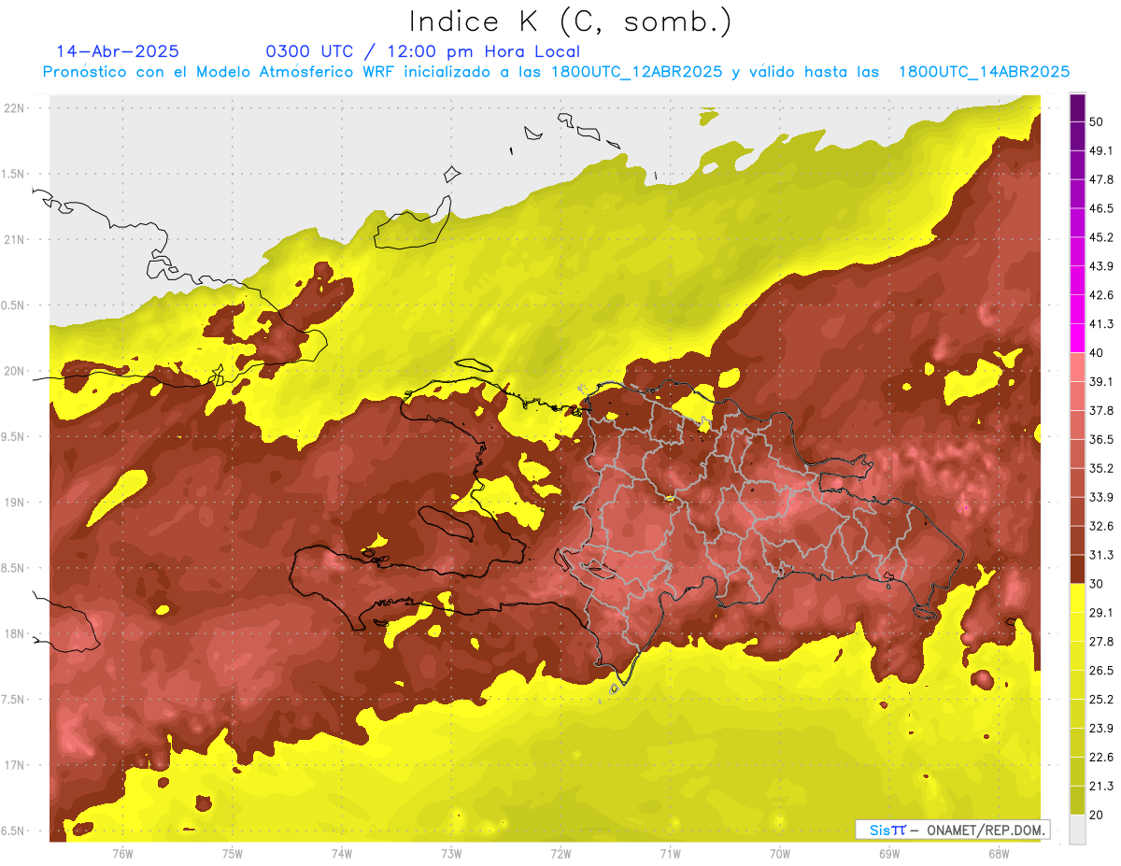Click longitude label 72W
The height and width of the screenshot is (866, 1121).
click(x=560, y=854)
